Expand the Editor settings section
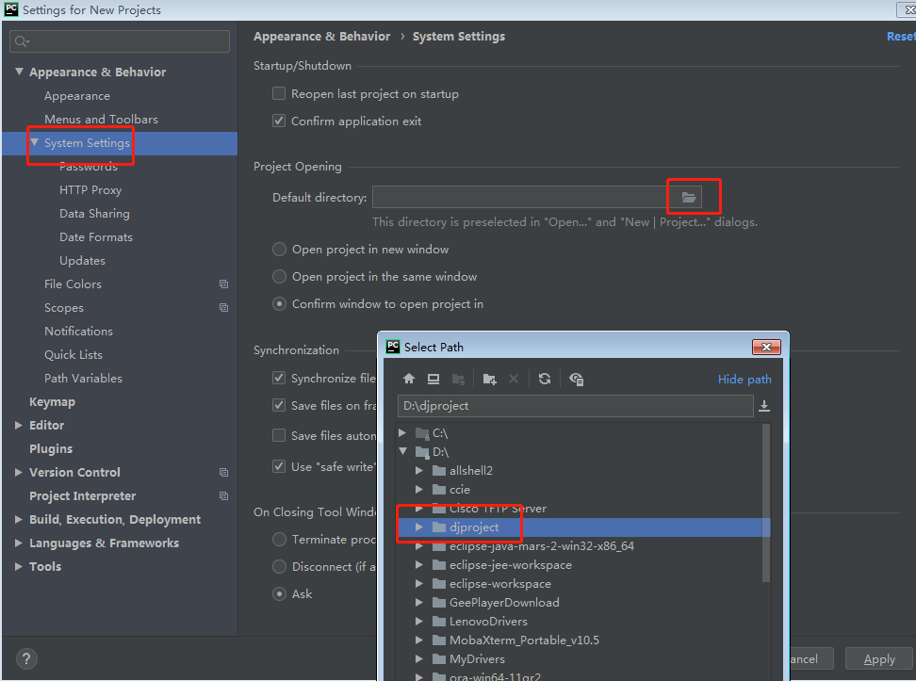This screenshot has width=916, height=681. pos(18,425)
